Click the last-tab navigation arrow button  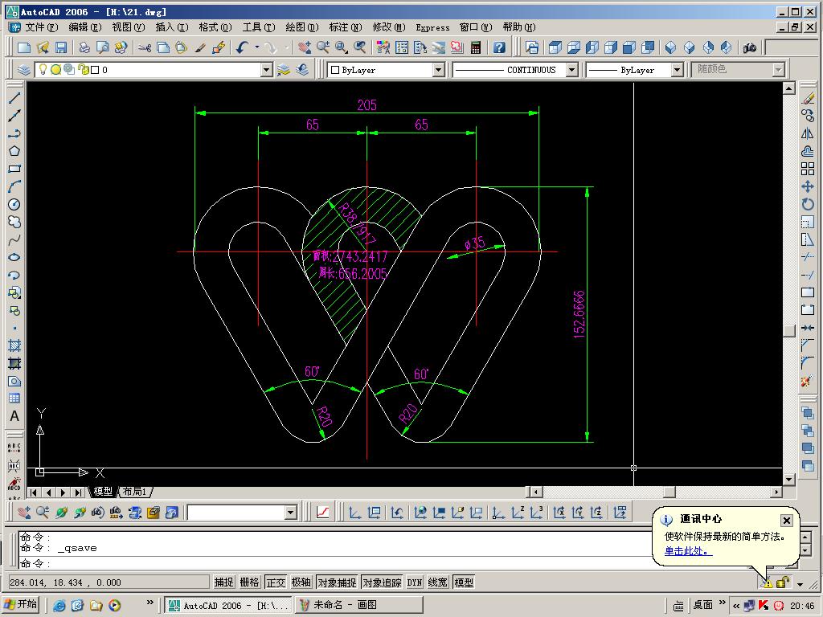[78, 492]
